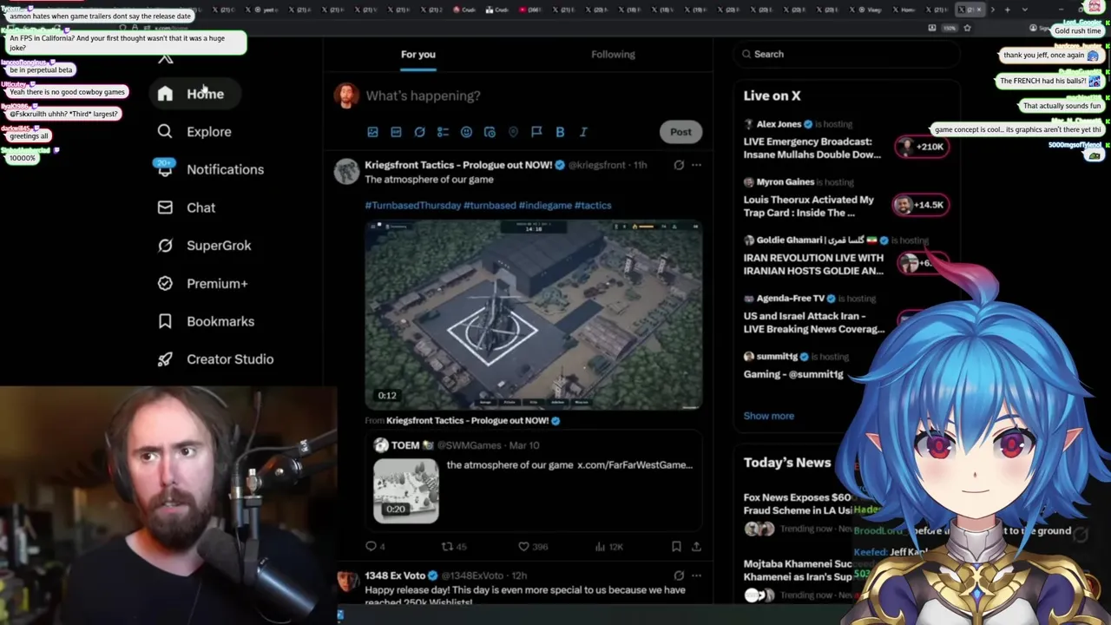
Task: Show more live spaces on X
Action: (x=768, y=416)
